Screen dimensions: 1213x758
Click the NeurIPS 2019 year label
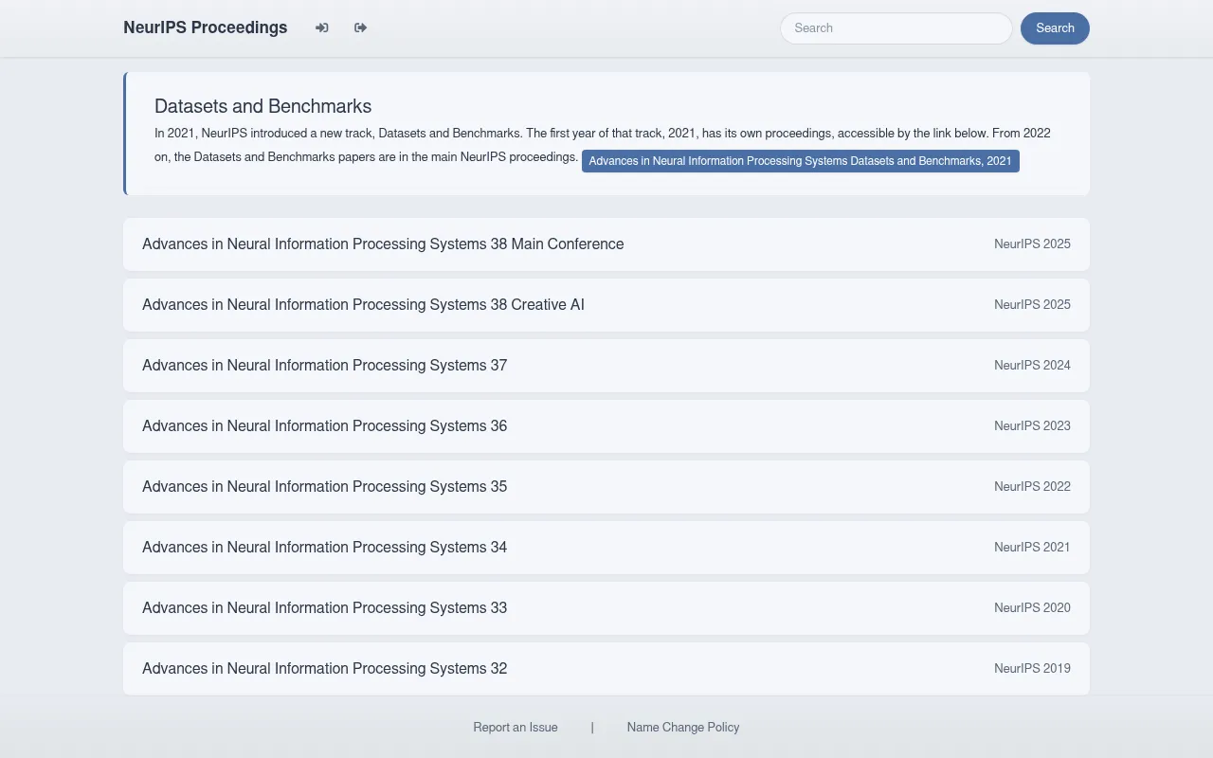1032,669
